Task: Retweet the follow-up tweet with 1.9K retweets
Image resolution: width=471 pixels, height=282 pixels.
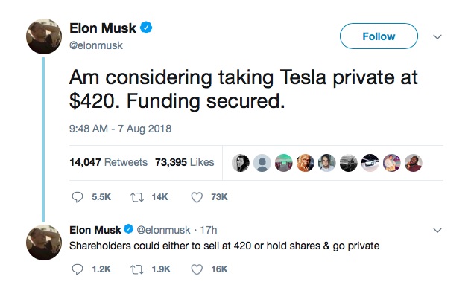Action: 136,269
